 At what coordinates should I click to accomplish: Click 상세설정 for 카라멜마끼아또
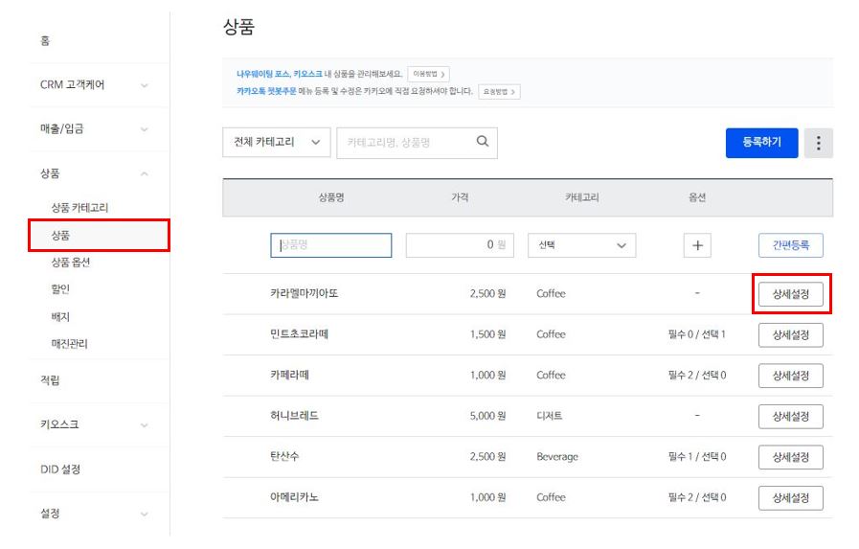coord(790,294)
